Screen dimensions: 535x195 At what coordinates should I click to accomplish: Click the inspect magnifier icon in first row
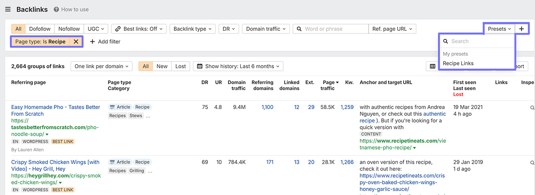point(532,107)
